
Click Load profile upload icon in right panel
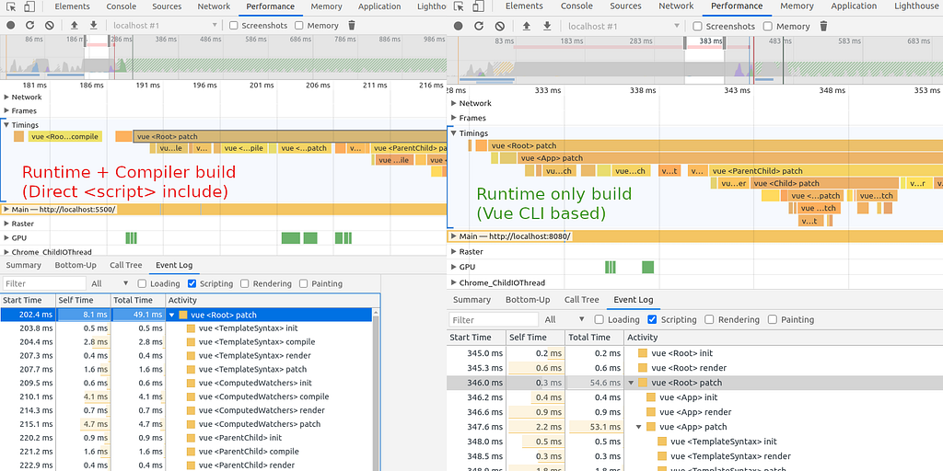[526, 26]
